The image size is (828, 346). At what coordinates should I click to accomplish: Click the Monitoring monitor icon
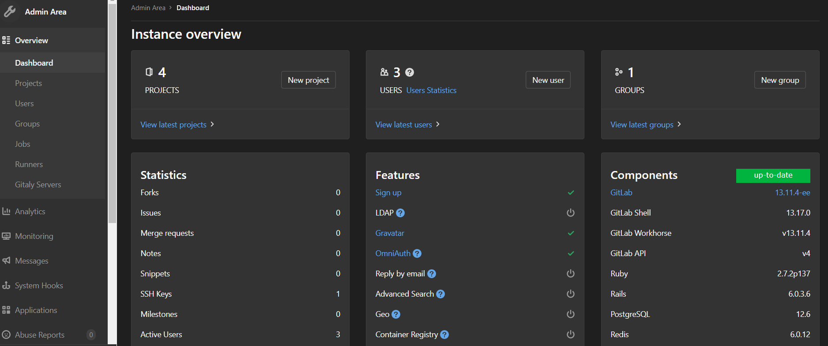coord(6,236)
